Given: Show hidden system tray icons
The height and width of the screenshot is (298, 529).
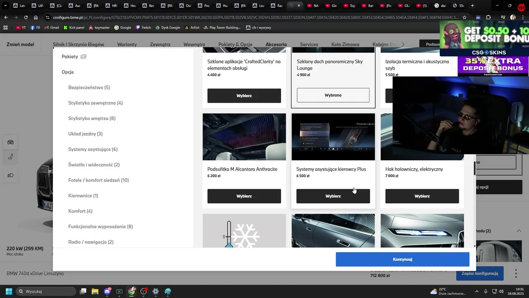Looking at the screenshot, I should [477, 291].
